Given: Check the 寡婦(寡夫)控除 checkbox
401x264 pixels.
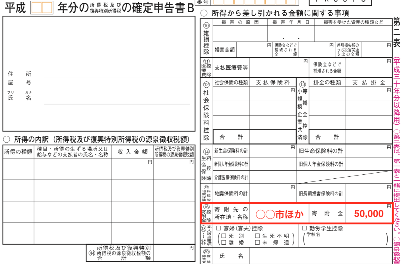Looking at the screenshot, I should pyautogui.click(x=218, y=228).
